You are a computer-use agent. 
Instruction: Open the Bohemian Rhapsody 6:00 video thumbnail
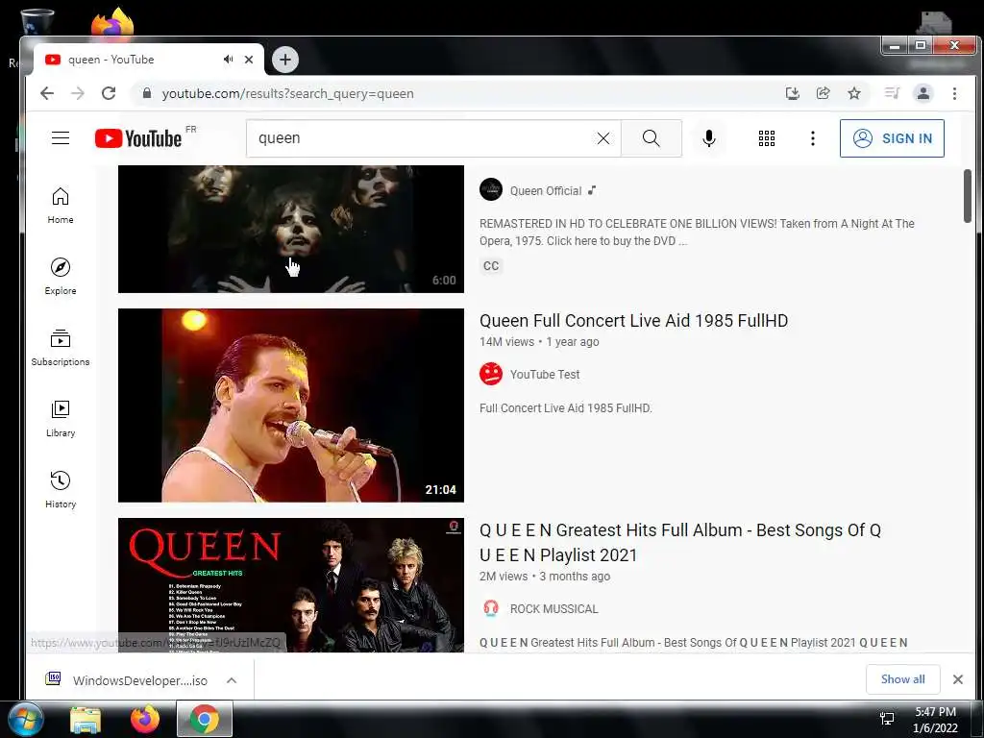tap(290, 229)
